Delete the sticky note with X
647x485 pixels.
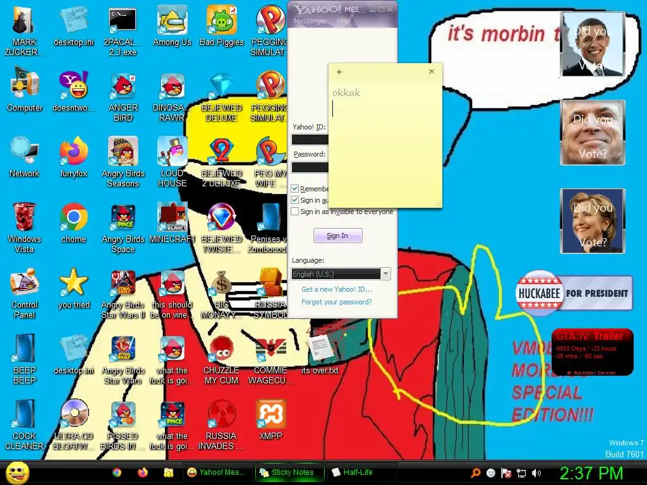tap(432, 72)
